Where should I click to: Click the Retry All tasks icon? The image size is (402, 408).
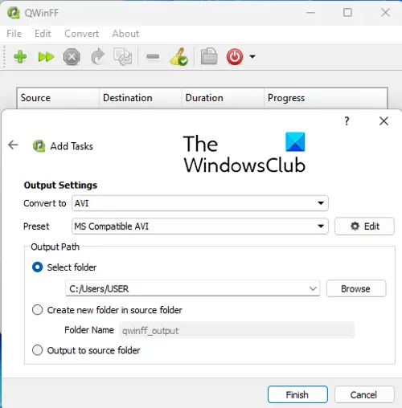[x=123, y=56]
